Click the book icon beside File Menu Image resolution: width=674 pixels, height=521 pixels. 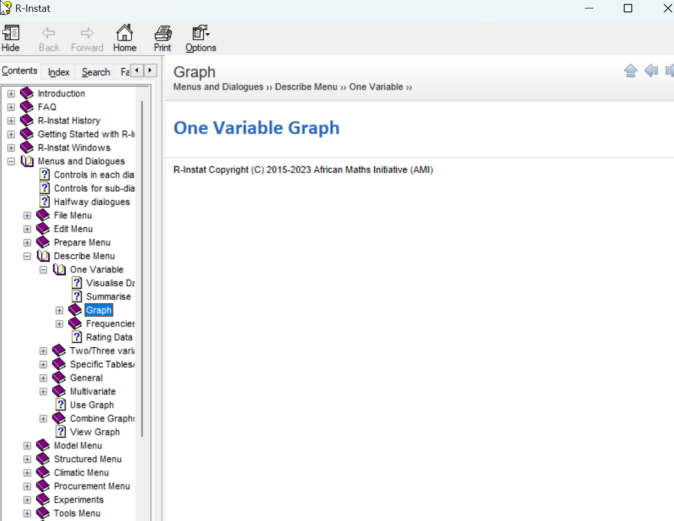tap(43, 215)
